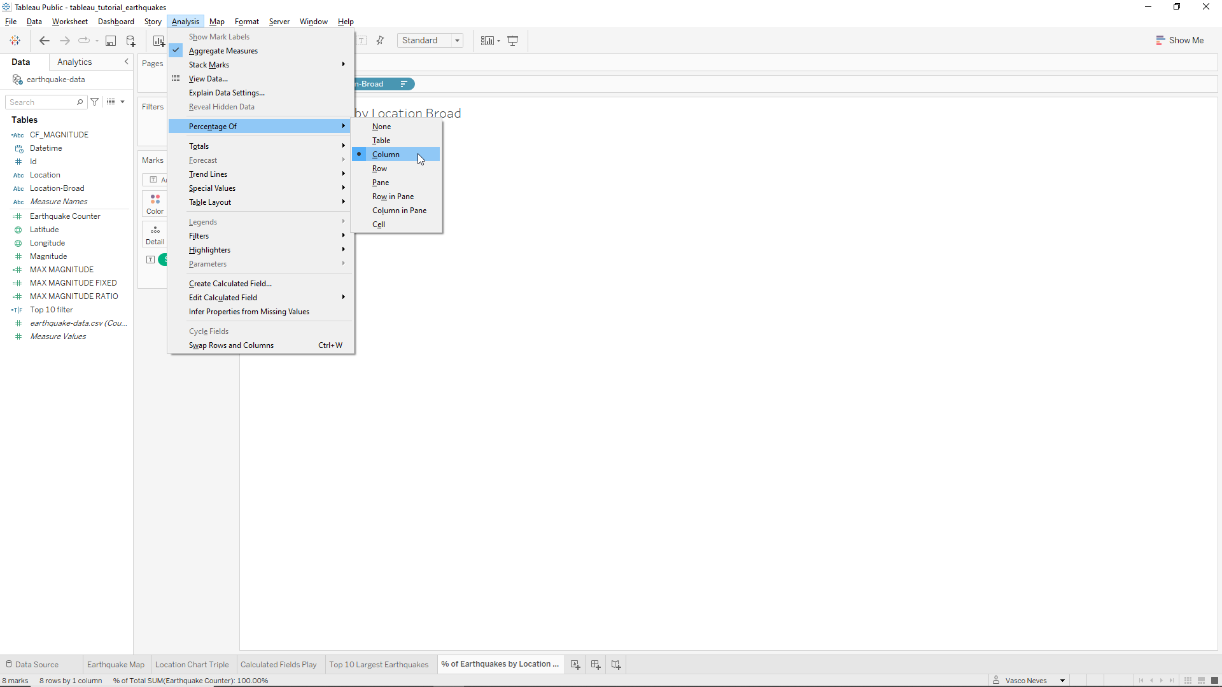Click the New Story icon
The height and width of the screenshot is (687, 1222).
tap(616, 664)
